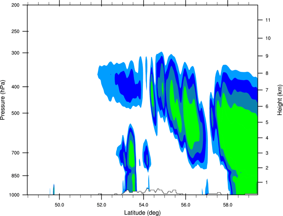This screenshot has width=283, height=216.
Task: Pick the height label 6 km
Action: (x=267, y=106)
